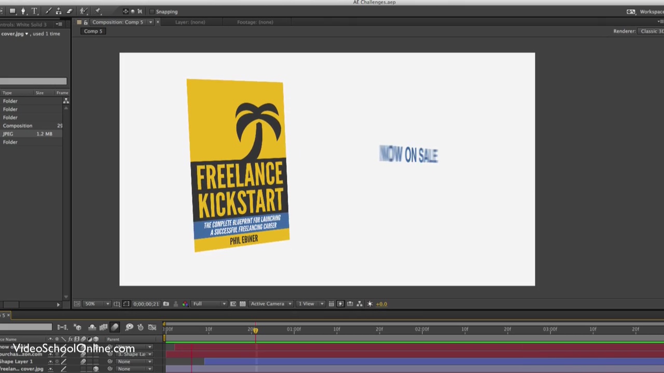Image resolution: width=664 pixels, height=373 pixels.
Task: Open the Effect Controls panel menu
Action: (x=60, y=24)
